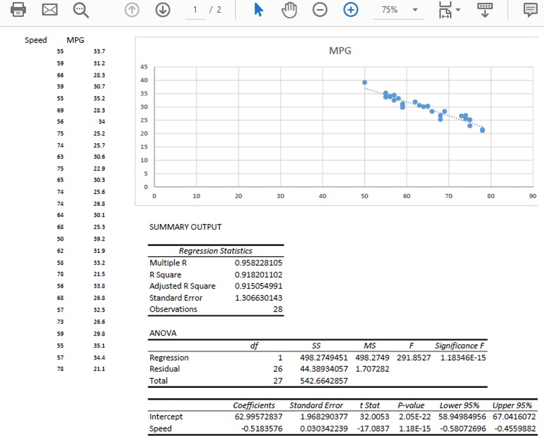Click the read mode keyboard-arrow icon

(x=485, y=10)
